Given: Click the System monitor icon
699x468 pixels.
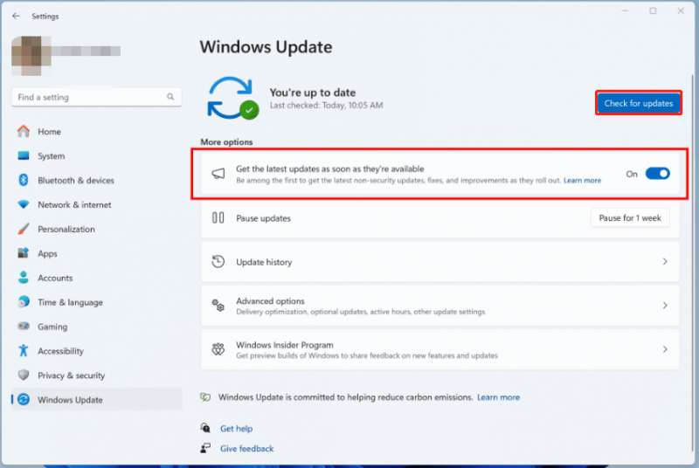Looking at the screenshot, I should click(24, 155).
